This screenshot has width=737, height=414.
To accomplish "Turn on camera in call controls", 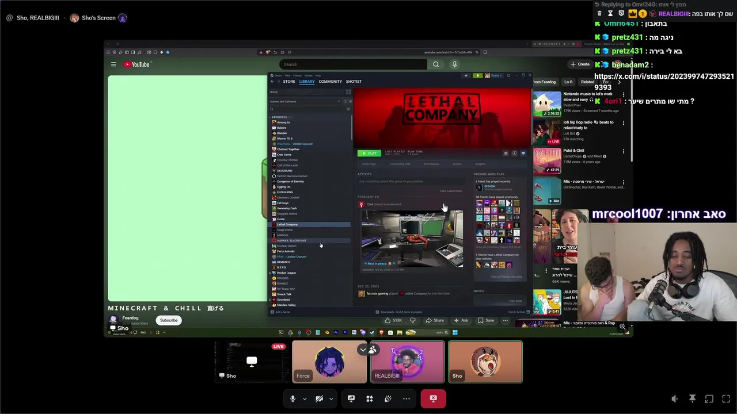I will (x=320, y=398).
